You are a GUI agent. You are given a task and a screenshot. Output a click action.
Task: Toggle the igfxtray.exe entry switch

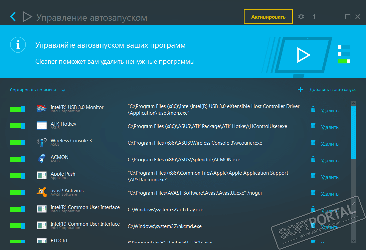(18, 209)
